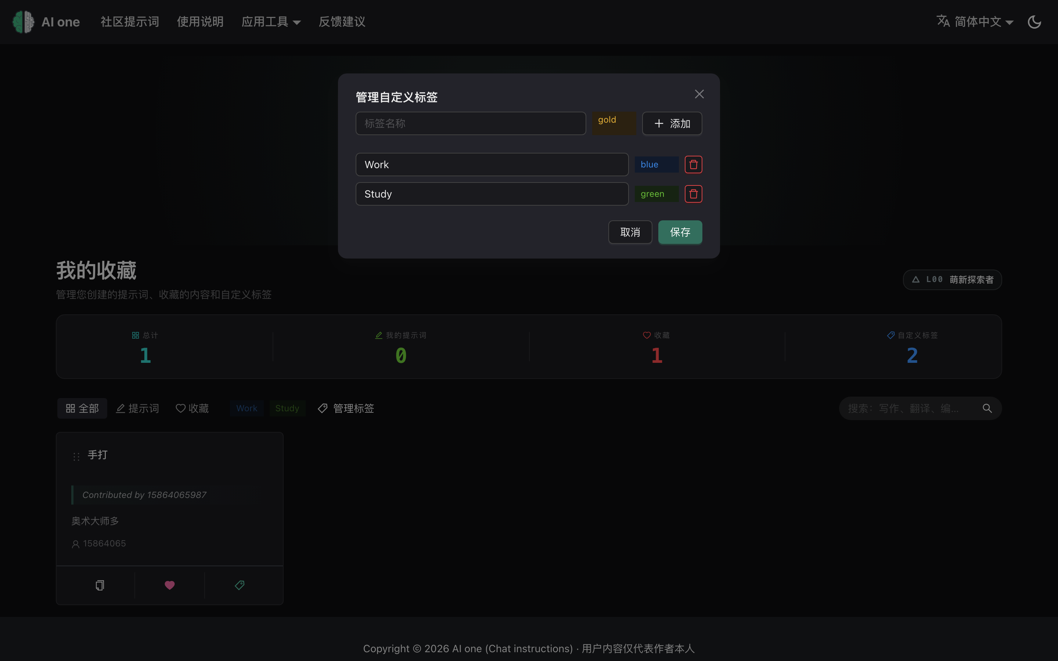The width and height of the screenshot is (1058, 661).
Task: Select the 收藏 filter tab
Action: (x=192, y=408)
